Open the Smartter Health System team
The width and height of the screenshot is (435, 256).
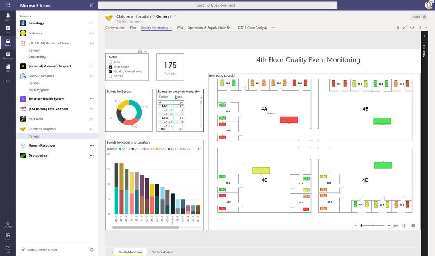(x=46, y=98)
